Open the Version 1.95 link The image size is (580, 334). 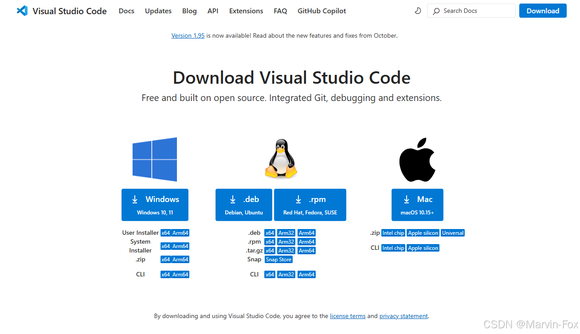pos(188,35)
